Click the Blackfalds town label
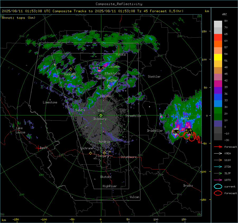Image resolution: width=238 pixels, height=223 pixels. (x=112, y=73)
